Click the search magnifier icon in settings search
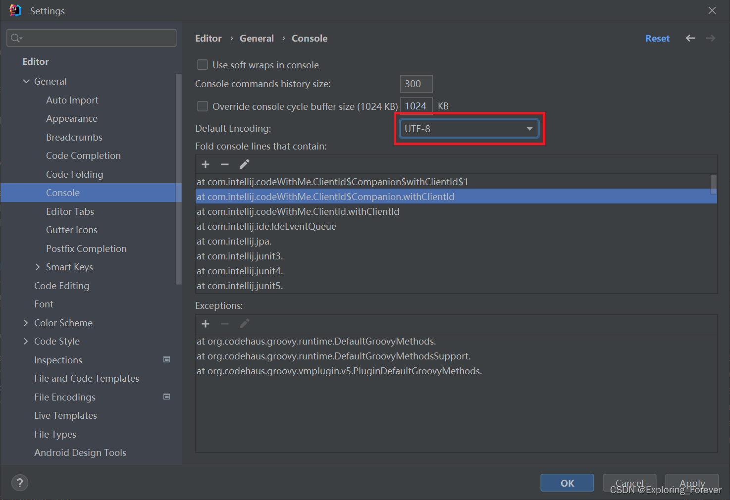This screenshot has height=500, width=730. tap(16, 38)
